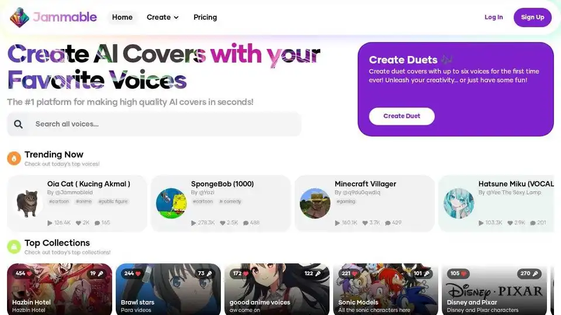Click the Sign Up button
The width and height of the screenshot is (561, 315).
coord(532,17)
